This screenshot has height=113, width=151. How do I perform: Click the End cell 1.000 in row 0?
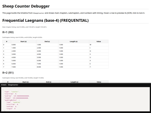tap(47, 45)
